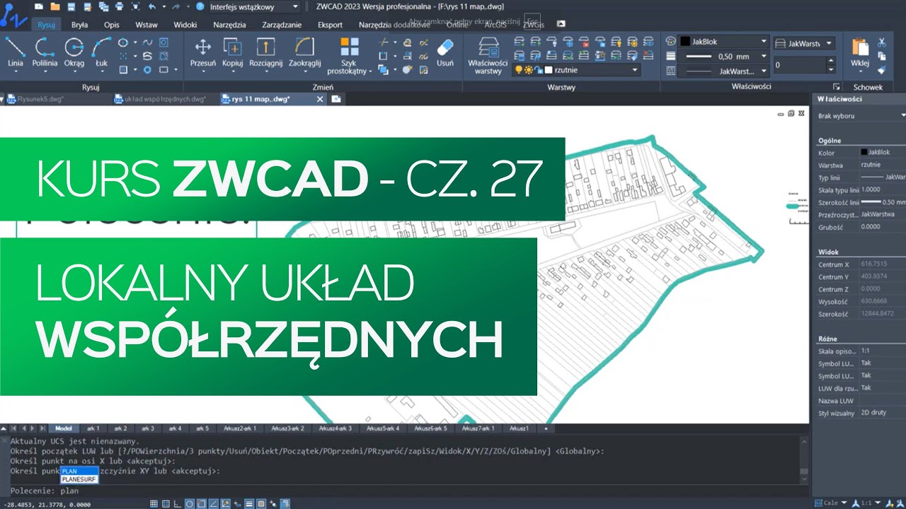Select the Okrąg (circle) tool
906x509 pixels.
tap(74, 52)
